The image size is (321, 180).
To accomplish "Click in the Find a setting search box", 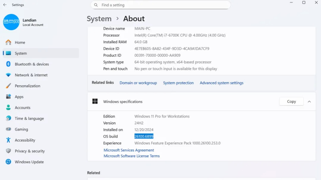I will (160, 5).
